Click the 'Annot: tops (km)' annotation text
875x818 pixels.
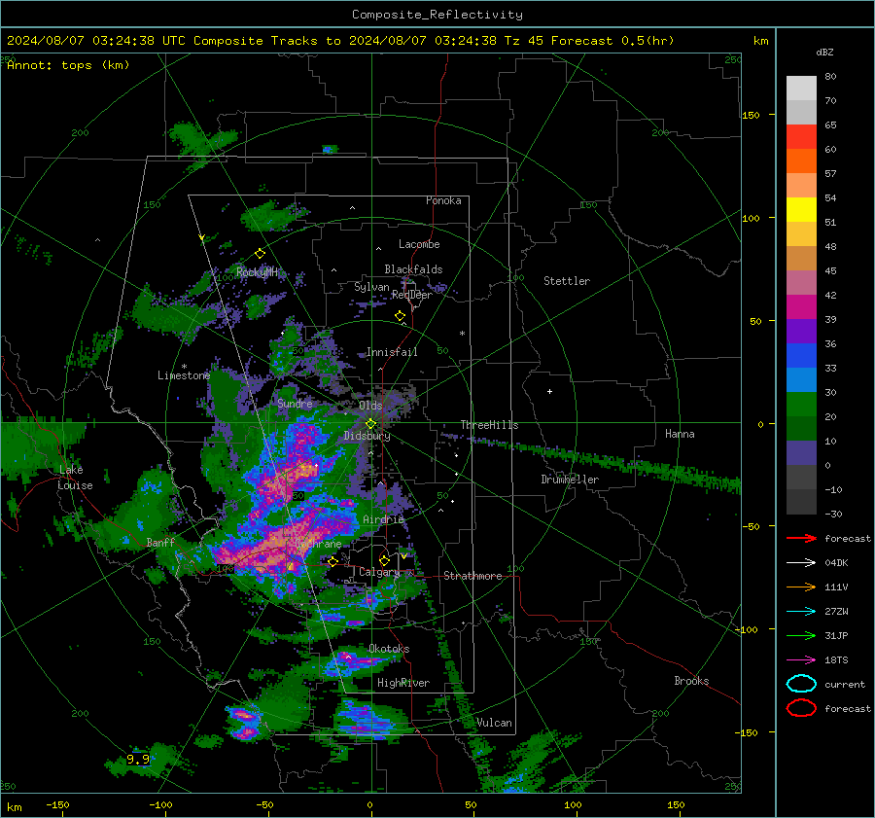tap(68, 65)
